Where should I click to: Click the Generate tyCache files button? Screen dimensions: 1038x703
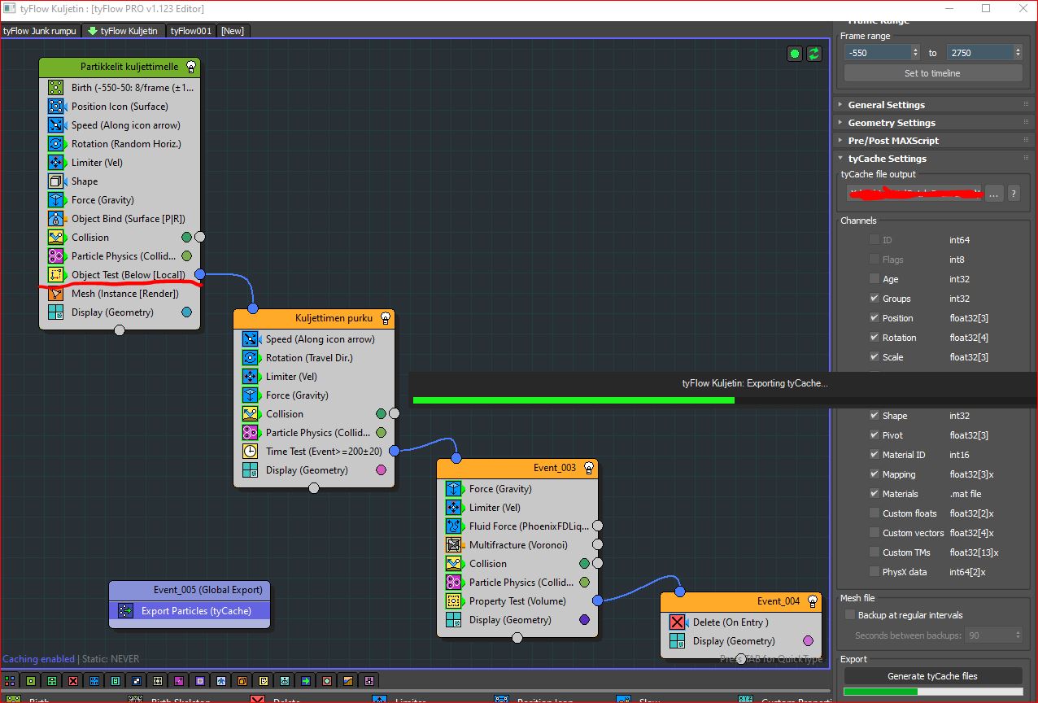point(932,676)
